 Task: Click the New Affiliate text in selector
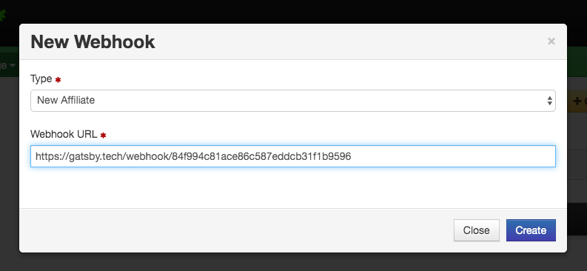pyautogui.click(x=66, y=100)
